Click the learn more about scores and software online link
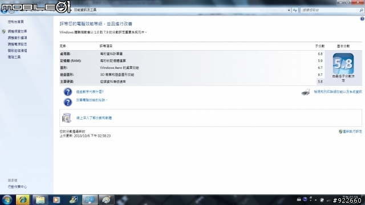The height and width of the screenshot is (205, 365). point(94,118)
